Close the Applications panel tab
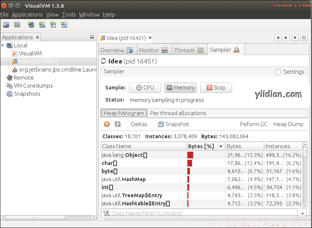312x228 pixels. point(37,37)
